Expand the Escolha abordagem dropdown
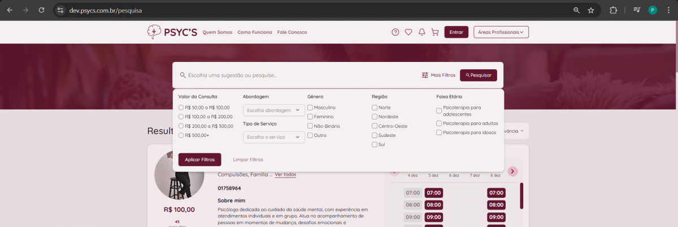The width and height of the screenshot is (678, 227). click(x=273, y=110)
